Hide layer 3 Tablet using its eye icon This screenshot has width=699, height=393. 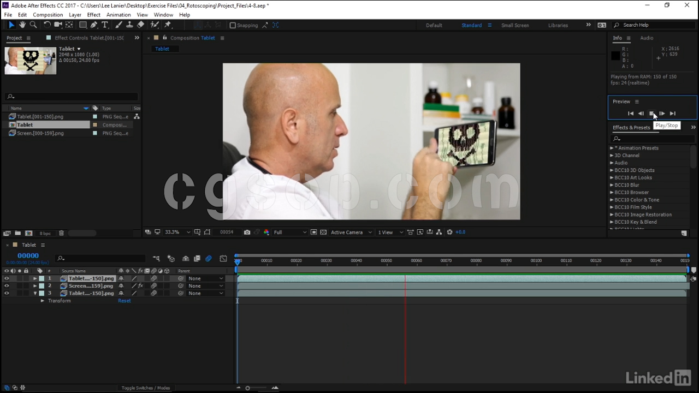pyautogui.click(x=7, y=293)
